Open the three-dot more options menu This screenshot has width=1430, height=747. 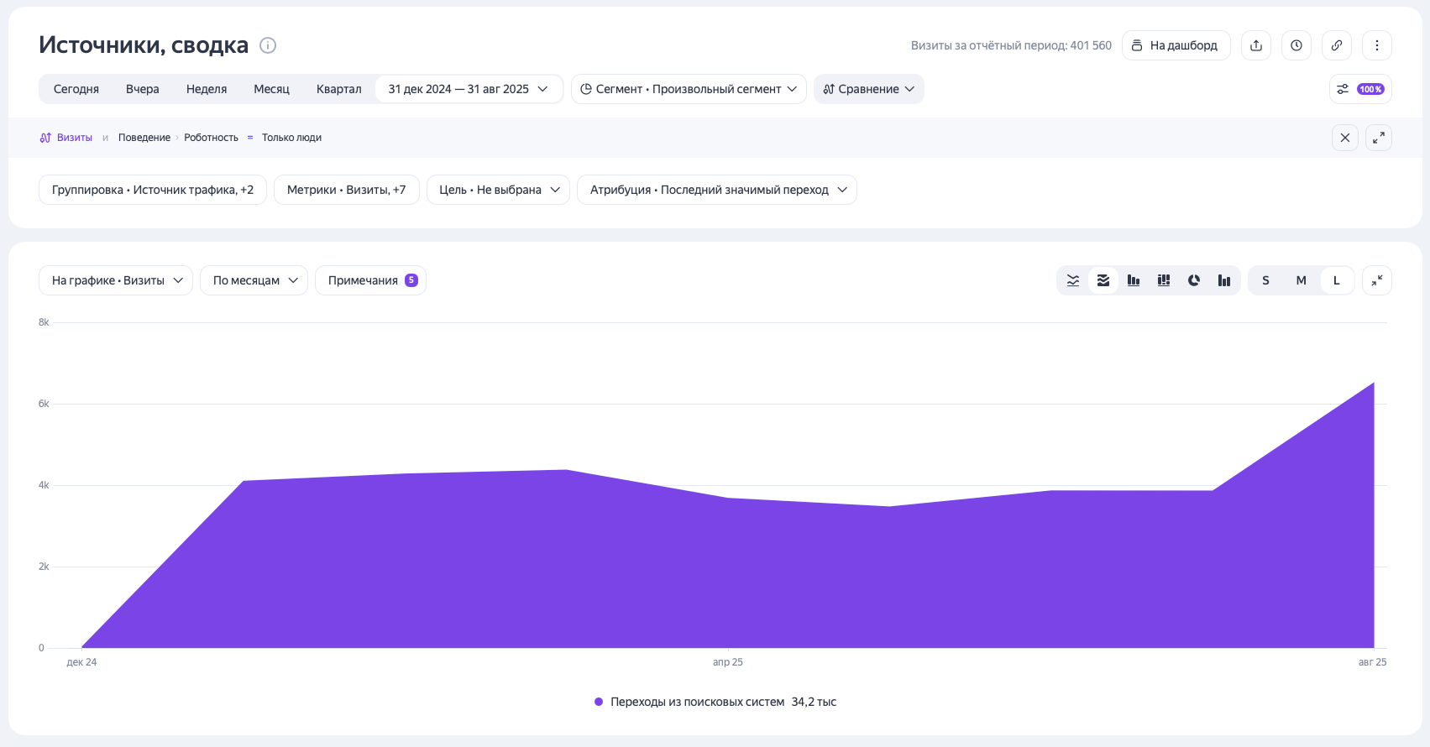(x=1376, y=45)
